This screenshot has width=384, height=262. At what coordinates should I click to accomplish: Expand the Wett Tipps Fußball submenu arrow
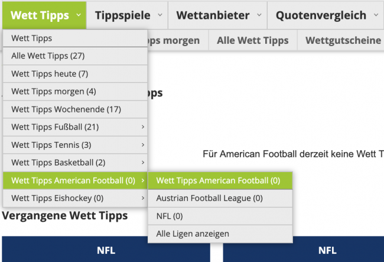142,127
